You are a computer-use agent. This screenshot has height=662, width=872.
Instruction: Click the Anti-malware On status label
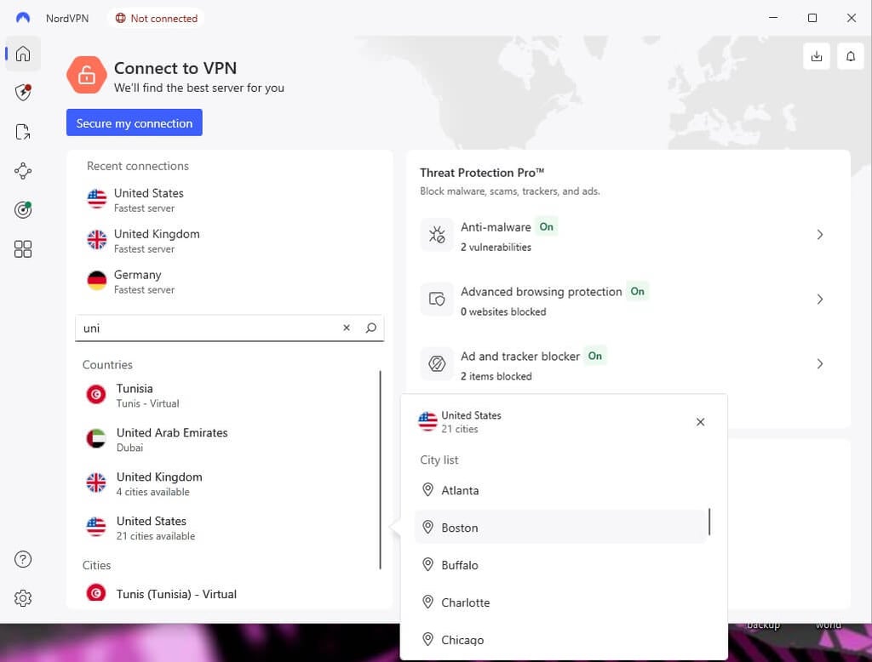click(546, 227)
